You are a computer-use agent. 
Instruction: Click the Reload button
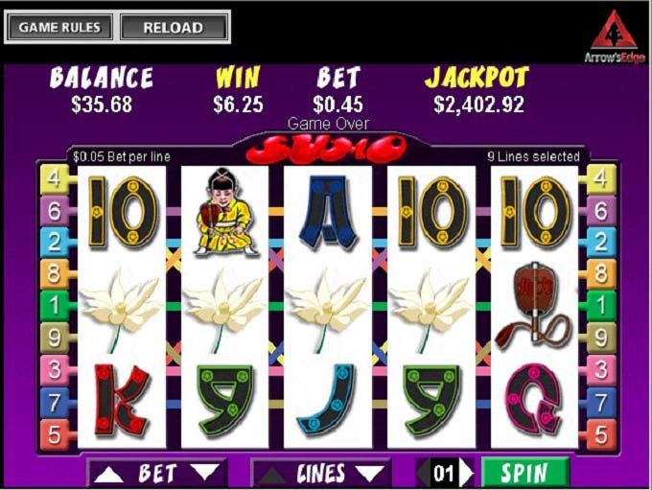point(174,28)
